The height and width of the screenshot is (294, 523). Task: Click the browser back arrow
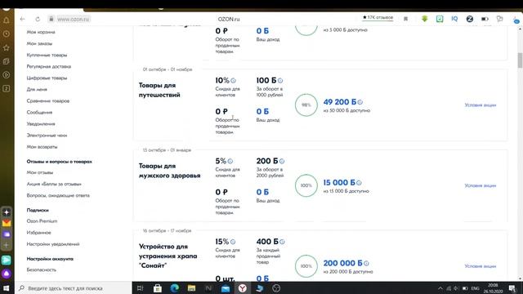22,19
